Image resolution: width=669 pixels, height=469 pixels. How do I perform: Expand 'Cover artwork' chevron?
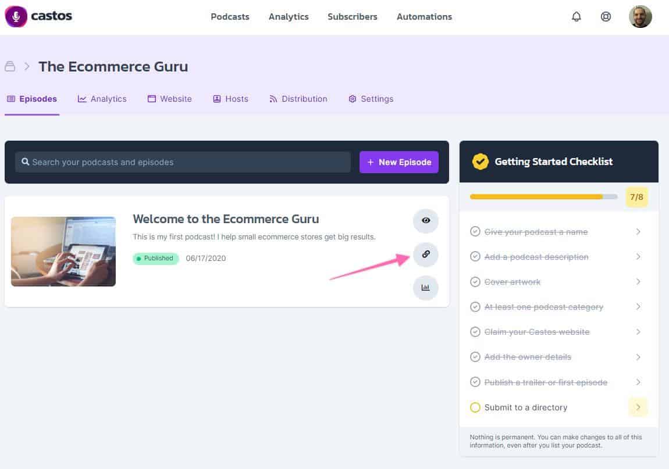click(x=638, y=281)
